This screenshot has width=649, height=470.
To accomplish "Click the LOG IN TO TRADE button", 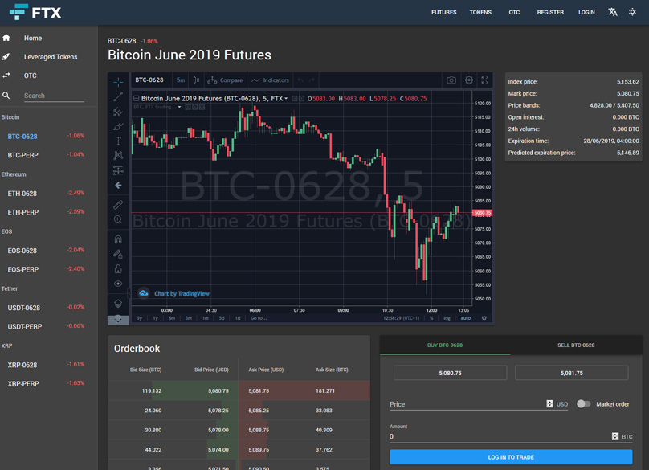I will (511, 457).
